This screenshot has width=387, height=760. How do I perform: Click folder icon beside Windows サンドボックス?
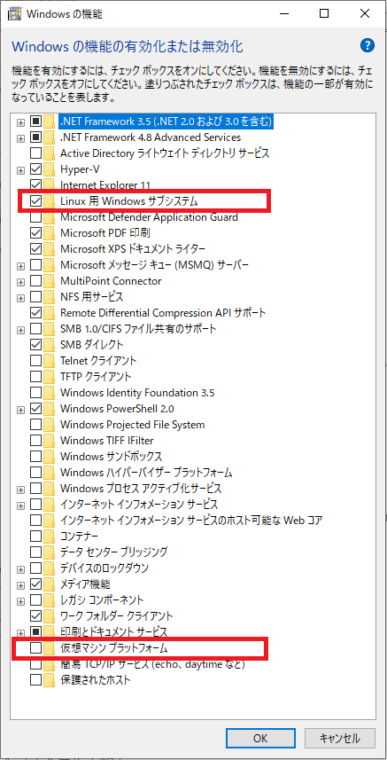tap(49, 457)
